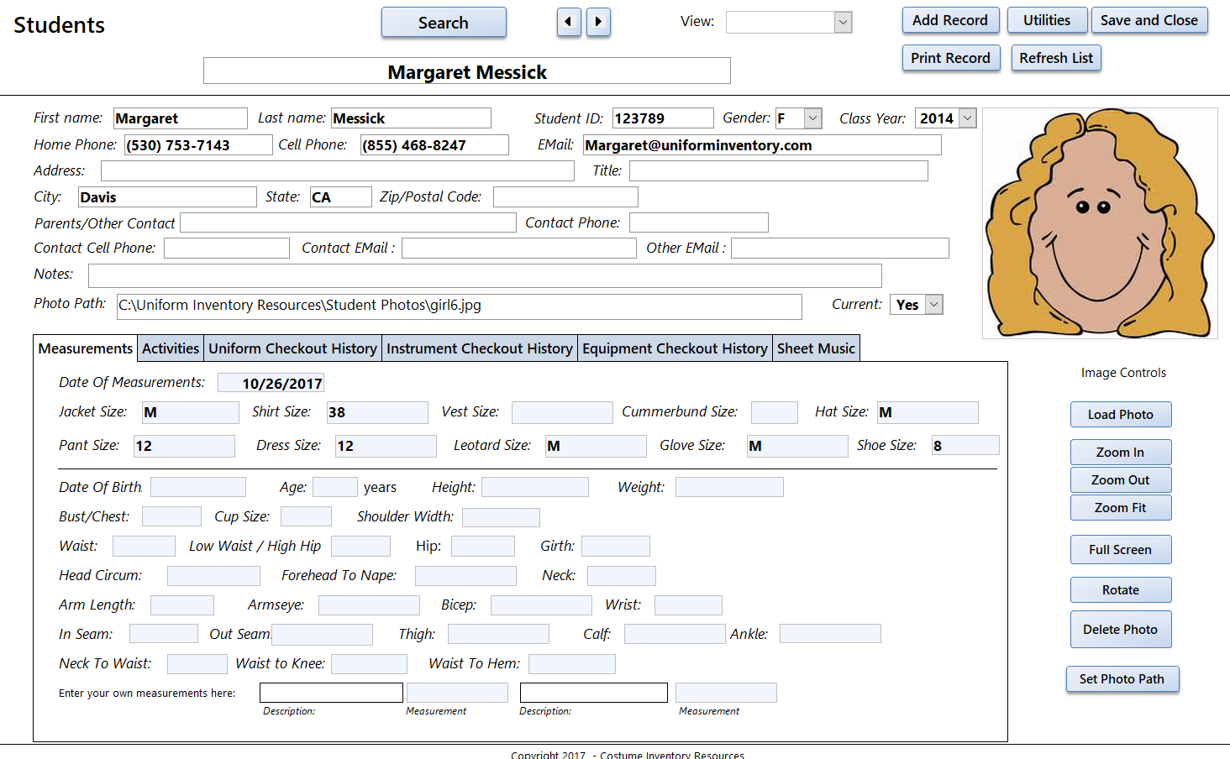Zoom in on the student photo

point(1121,452)
